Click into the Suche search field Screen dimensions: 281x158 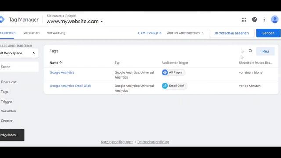19,67
